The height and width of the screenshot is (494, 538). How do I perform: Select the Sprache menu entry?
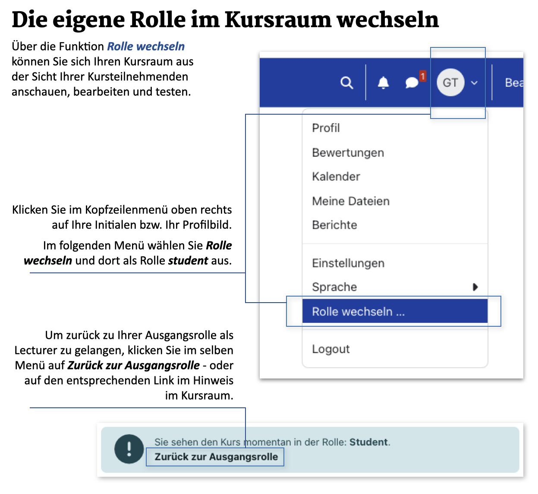click(334, 287)
